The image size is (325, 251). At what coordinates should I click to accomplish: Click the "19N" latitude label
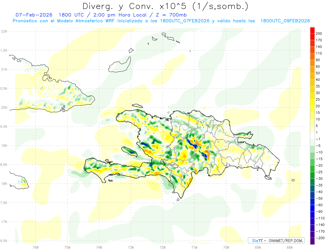[4, 145]
